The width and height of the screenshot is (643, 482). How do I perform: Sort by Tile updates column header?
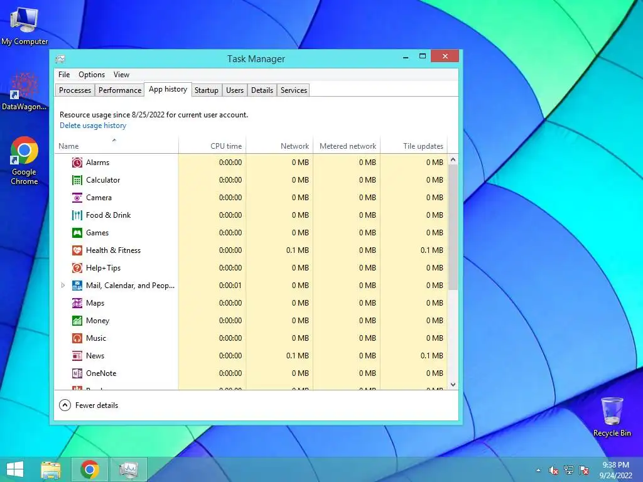(414, 146)
